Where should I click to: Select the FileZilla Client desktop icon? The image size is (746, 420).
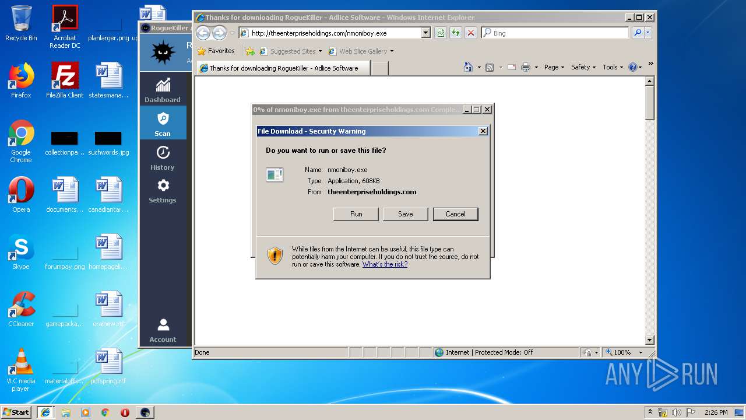[65, 80]
